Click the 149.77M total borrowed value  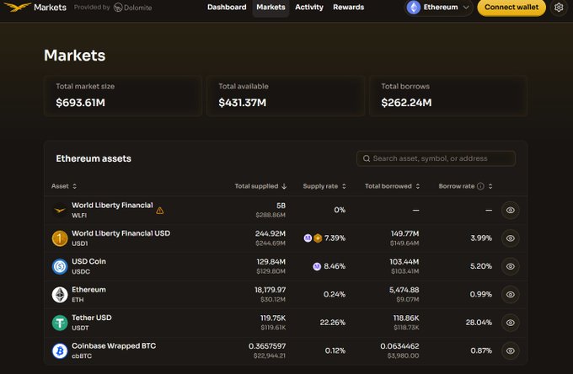coord(405,234)
